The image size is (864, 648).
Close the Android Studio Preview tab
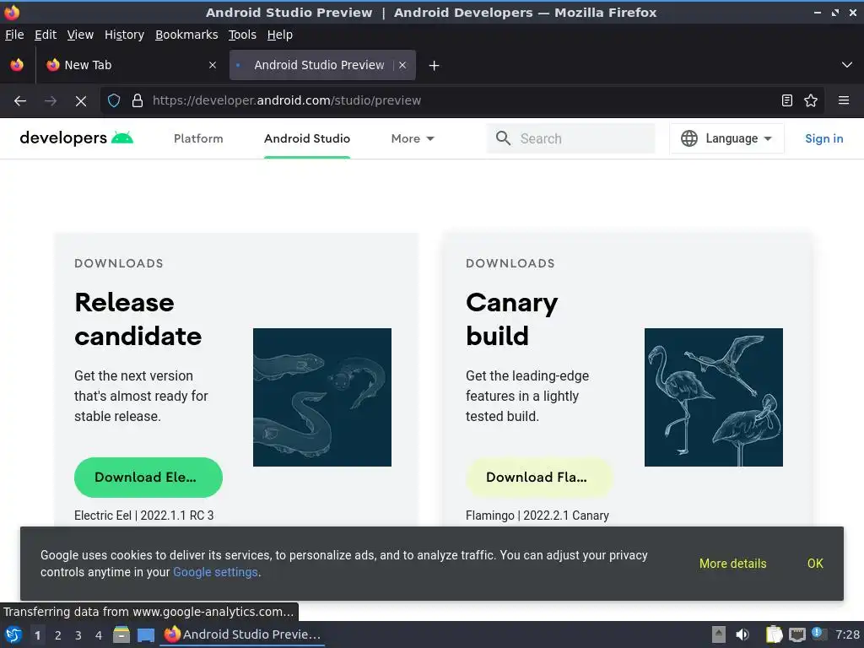[402, 65]
